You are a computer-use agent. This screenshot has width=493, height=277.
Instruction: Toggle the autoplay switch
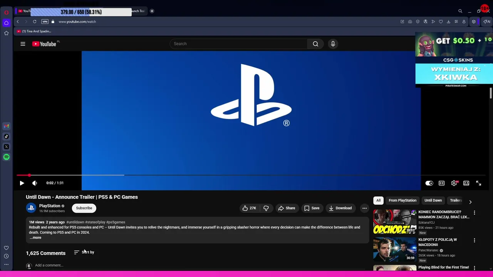pos(429,183)
